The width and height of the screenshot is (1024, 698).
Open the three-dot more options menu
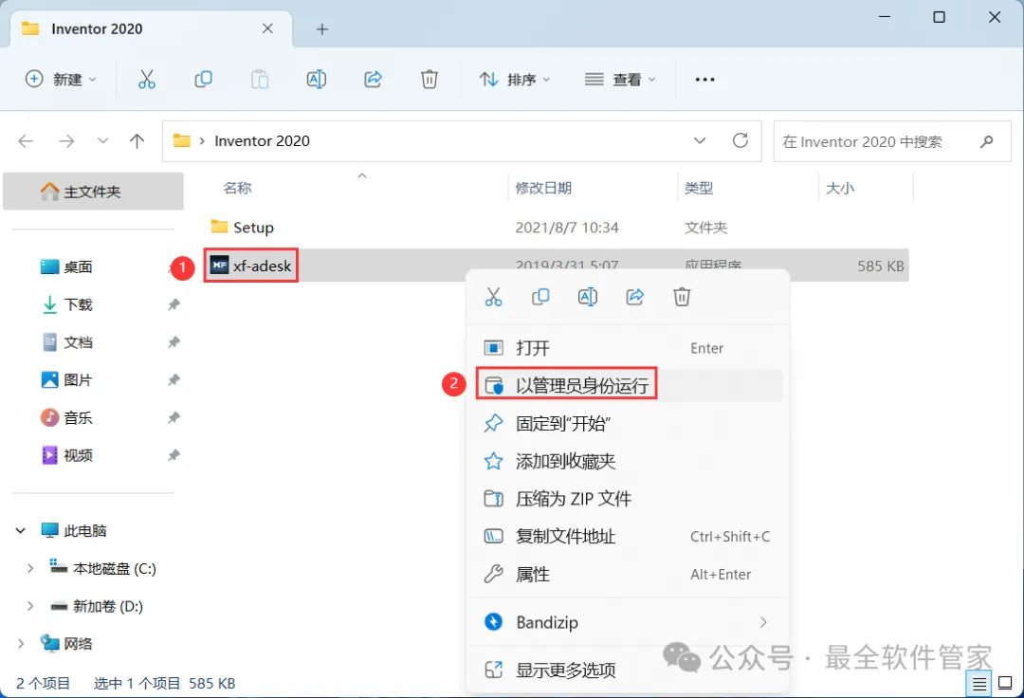pos(704,80)
